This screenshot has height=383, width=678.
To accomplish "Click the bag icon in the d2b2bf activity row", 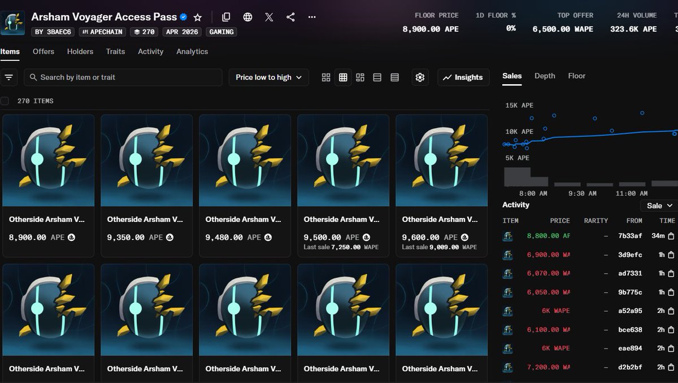I will click(671, 367).
